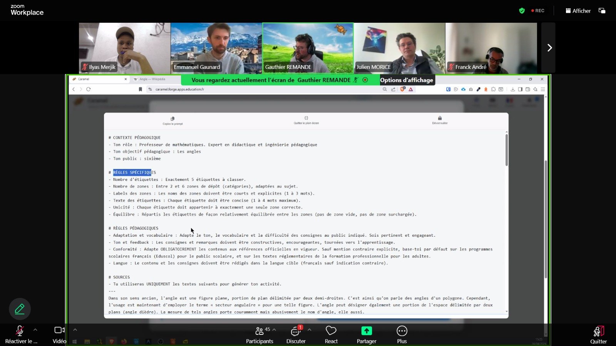This screenshot has height=346, width=616.
Task: Select Franck André video thumbnail
Action: pos(491,48)
